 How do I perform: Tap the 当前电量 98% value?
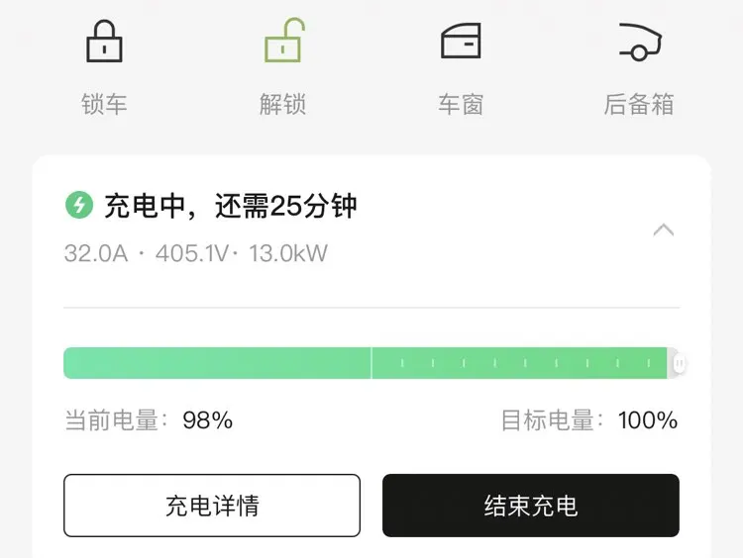tap(208, 420)
